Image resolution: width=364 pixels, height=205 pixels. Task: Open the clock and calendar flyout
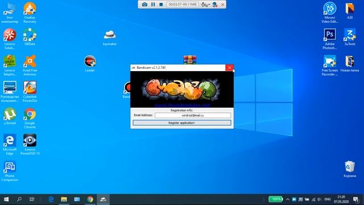(341, 199)
